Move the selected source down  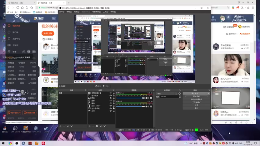pos(105,126)
